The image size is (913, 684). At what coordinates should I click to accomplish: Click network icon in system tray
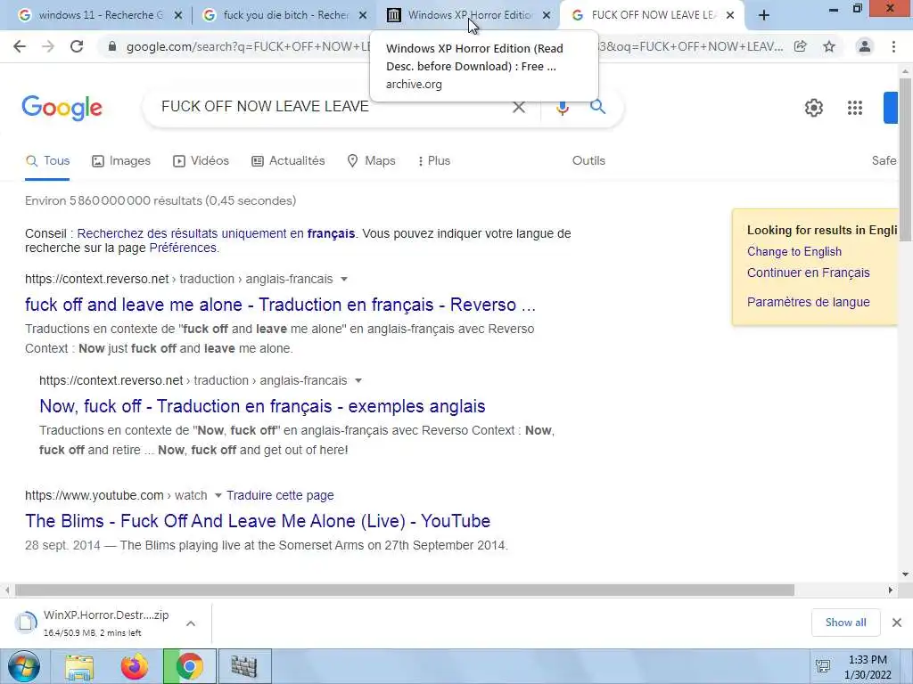(823, 666)
